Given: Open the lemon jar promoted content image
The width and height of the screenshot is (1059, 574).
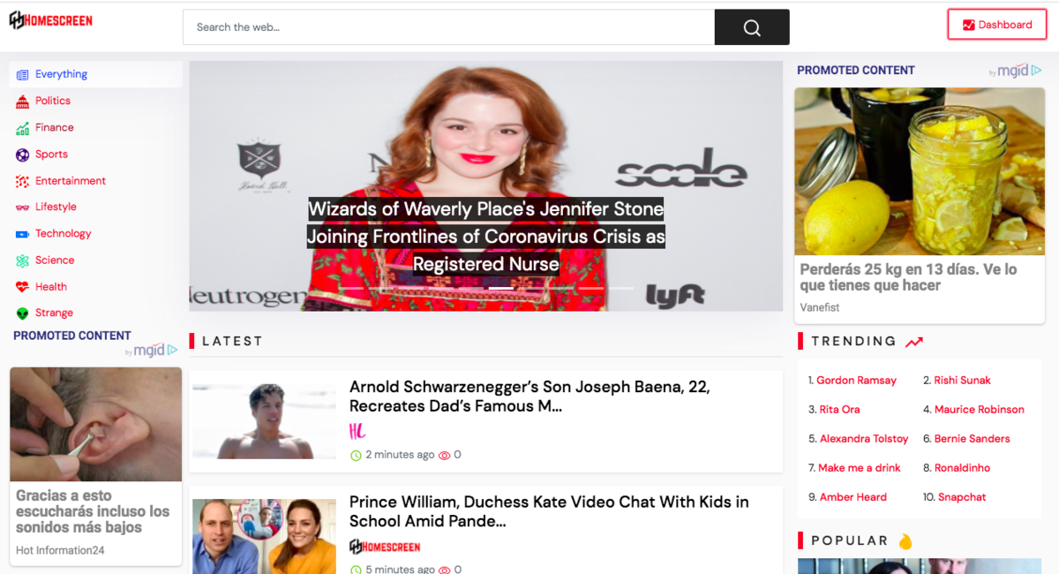Looking at the screenshot, I should pyautogui.click(x=920, y=171).
